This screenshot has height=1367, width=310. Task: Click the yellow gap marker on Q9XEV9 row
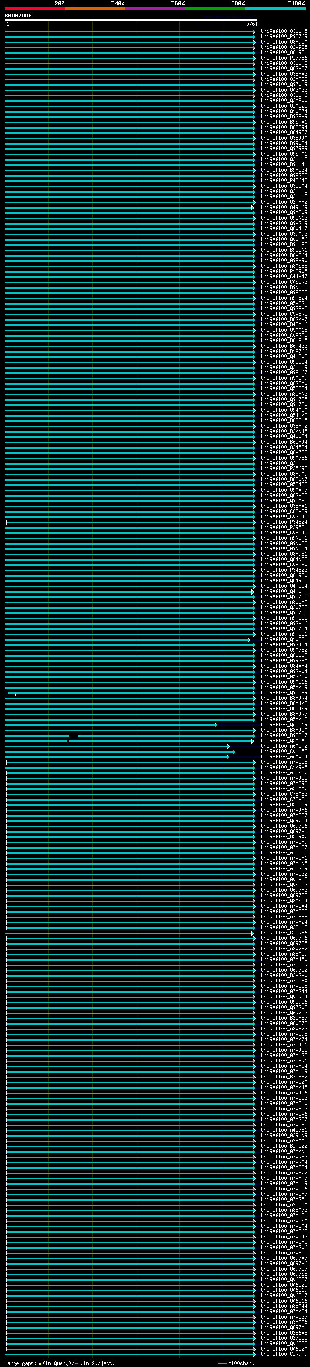pos(15,694)
